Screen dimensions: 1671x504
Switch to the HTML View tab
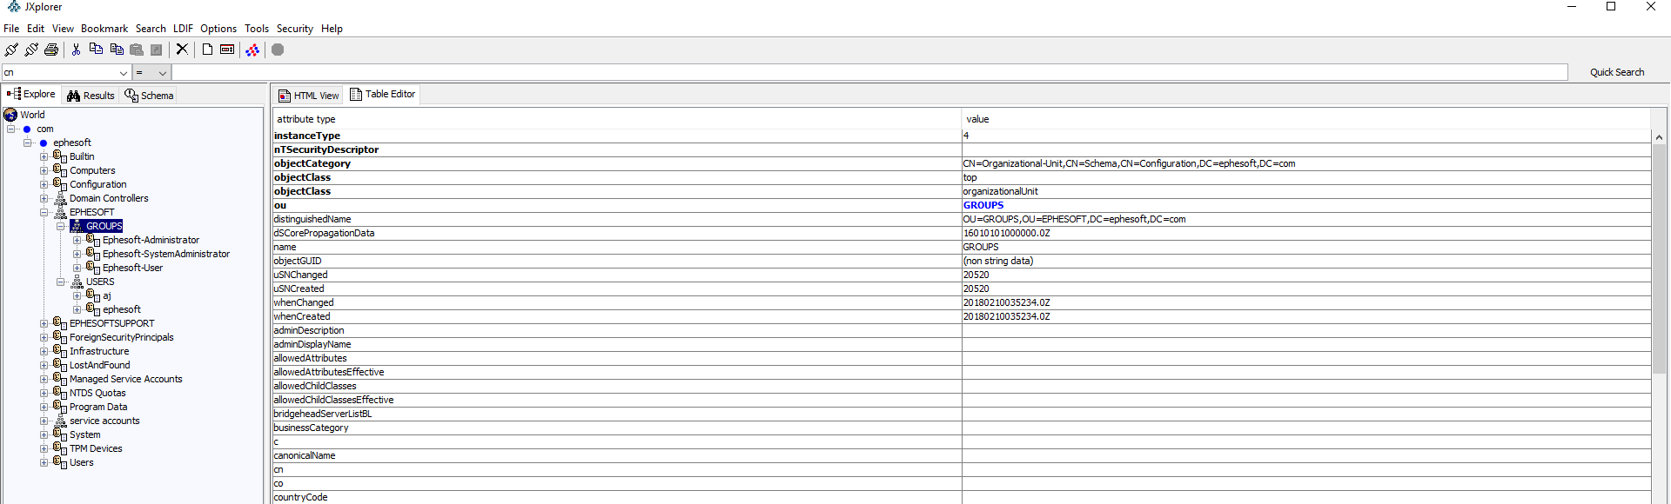tap(309, 96)
